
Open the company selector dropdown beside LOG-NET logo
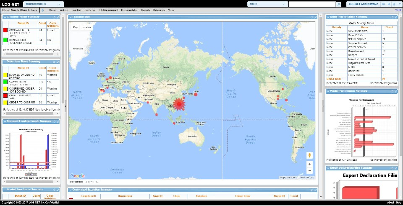click(x=43, y=4)
